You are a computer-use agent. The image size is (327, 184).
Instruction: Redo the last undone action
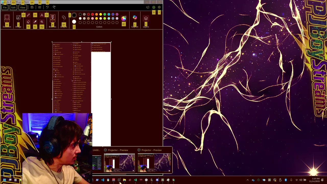click(54, 7)
